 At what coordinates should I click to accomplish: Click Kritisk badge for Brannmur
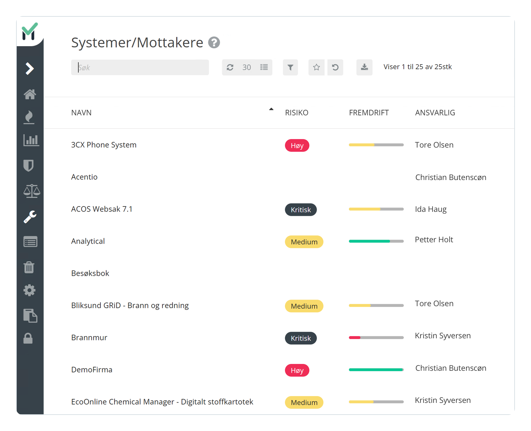[x=301, y=338]
